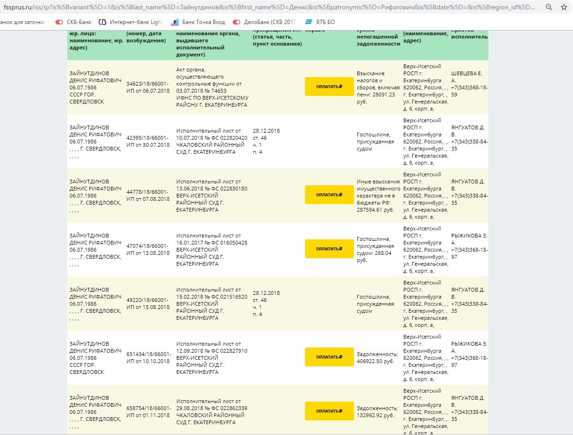Open the ДелоБанк (СКБ 2017 bookmark
Viewport: 573px width, 435px height.
265,22
